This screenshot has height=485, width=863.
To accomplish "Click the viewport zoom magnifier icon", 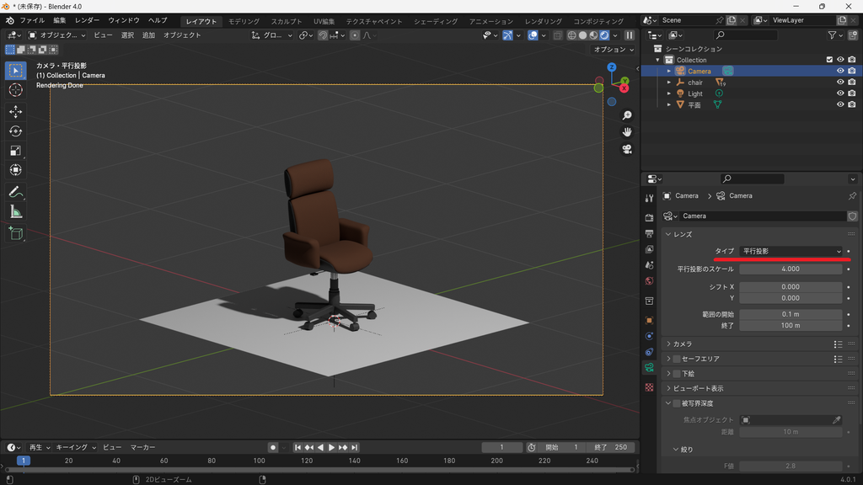I will point(627,115).
